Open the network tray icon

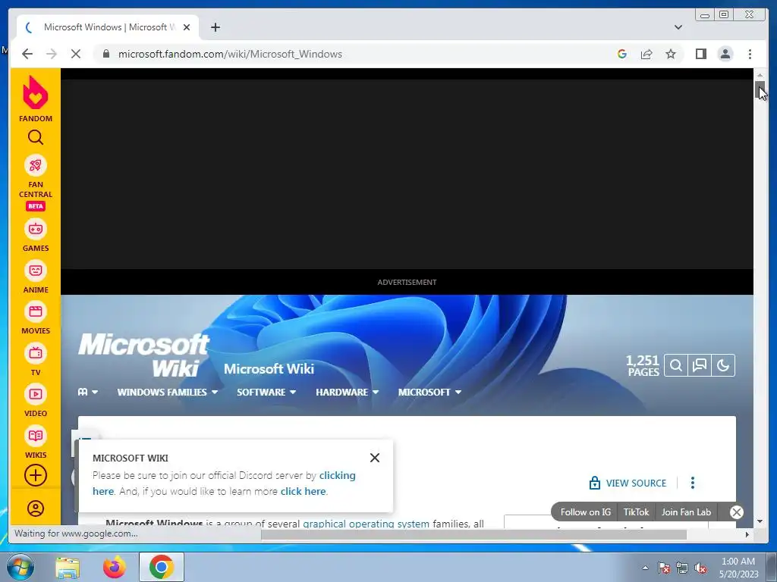click(682, 568)
